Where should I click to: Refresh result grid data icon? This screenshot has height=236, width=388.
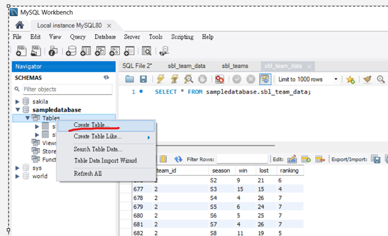pos(178,159)
